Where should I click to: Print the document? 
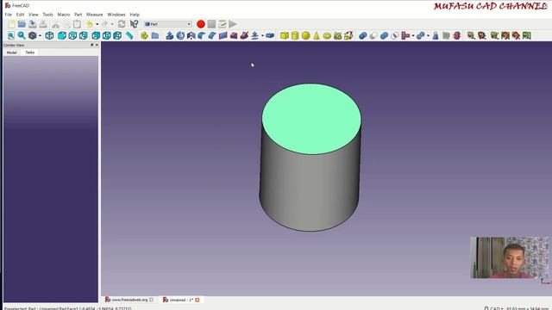click(x=43, y=24)
